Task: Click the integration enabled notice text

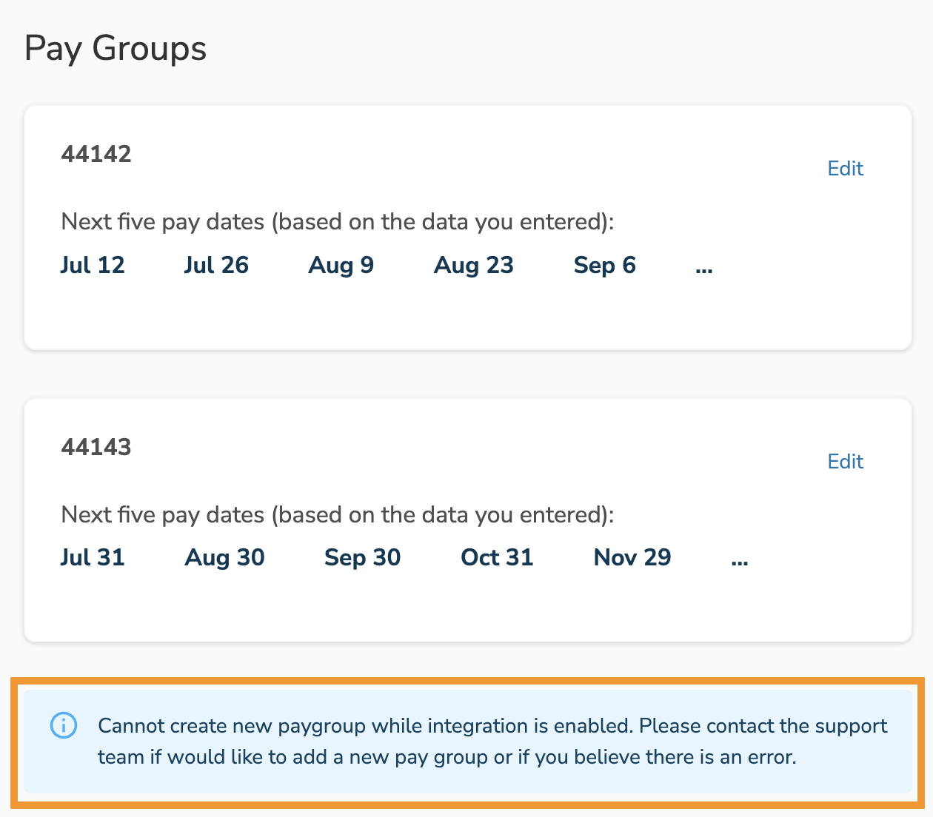Action: (x=492, y=742)
